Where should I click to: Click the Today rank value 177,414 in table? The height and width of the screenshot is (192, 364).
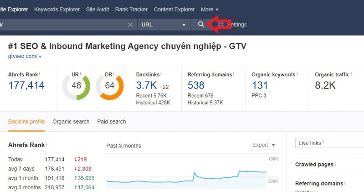pyautogui.click(x=55, y=160)
